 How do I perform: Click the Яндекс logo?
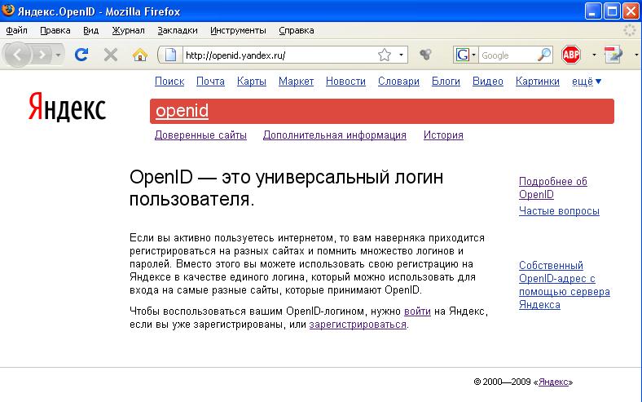coord(67,107)
